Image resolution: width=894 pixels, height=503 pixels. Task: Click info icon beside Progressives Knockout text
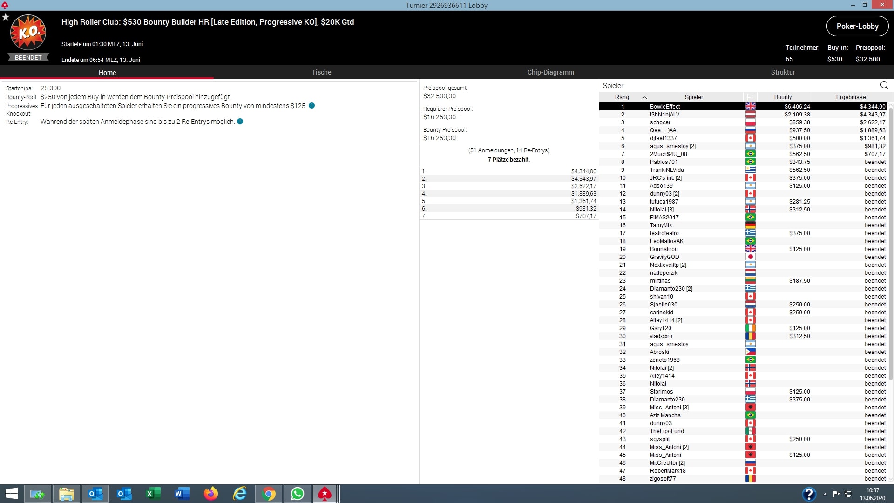312,106
